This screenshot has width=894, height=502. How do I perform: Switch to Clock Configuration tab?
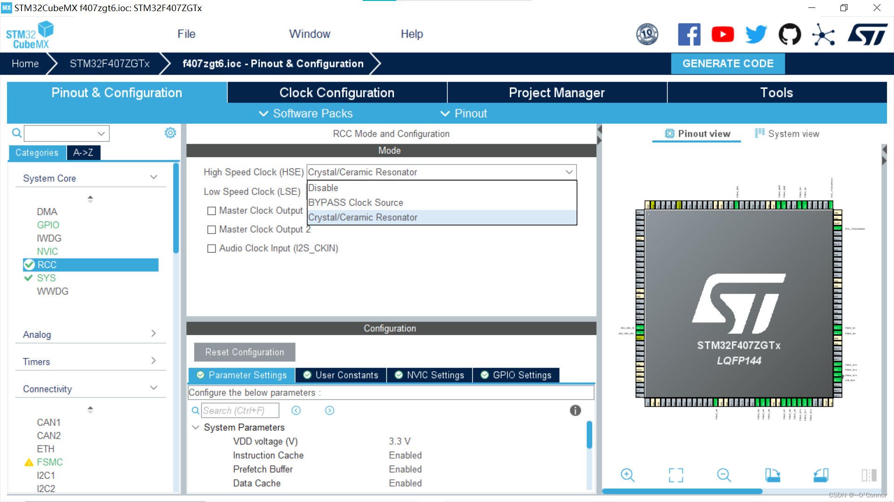click(x=337, y=92)
